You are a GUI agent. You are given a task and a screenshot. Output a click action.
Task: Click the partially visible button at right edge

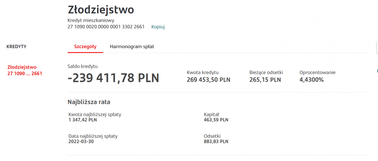376,47
